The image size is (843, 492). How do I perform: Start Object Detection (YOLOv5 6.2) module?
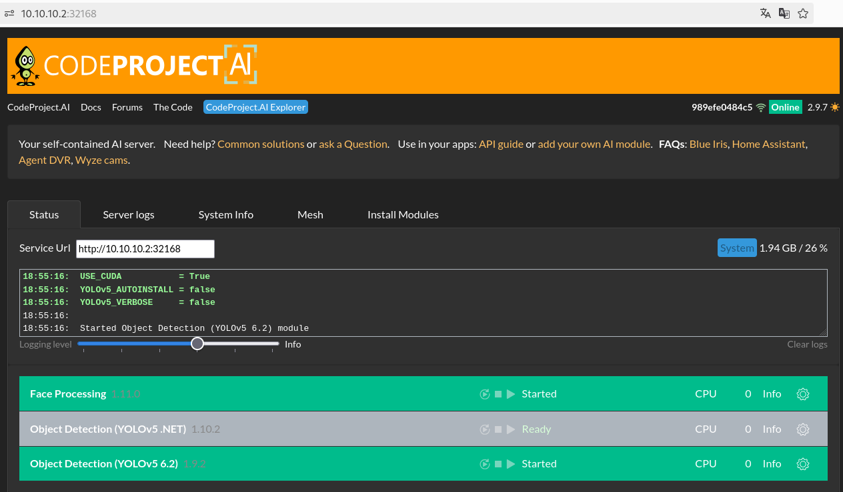[511, 464]
